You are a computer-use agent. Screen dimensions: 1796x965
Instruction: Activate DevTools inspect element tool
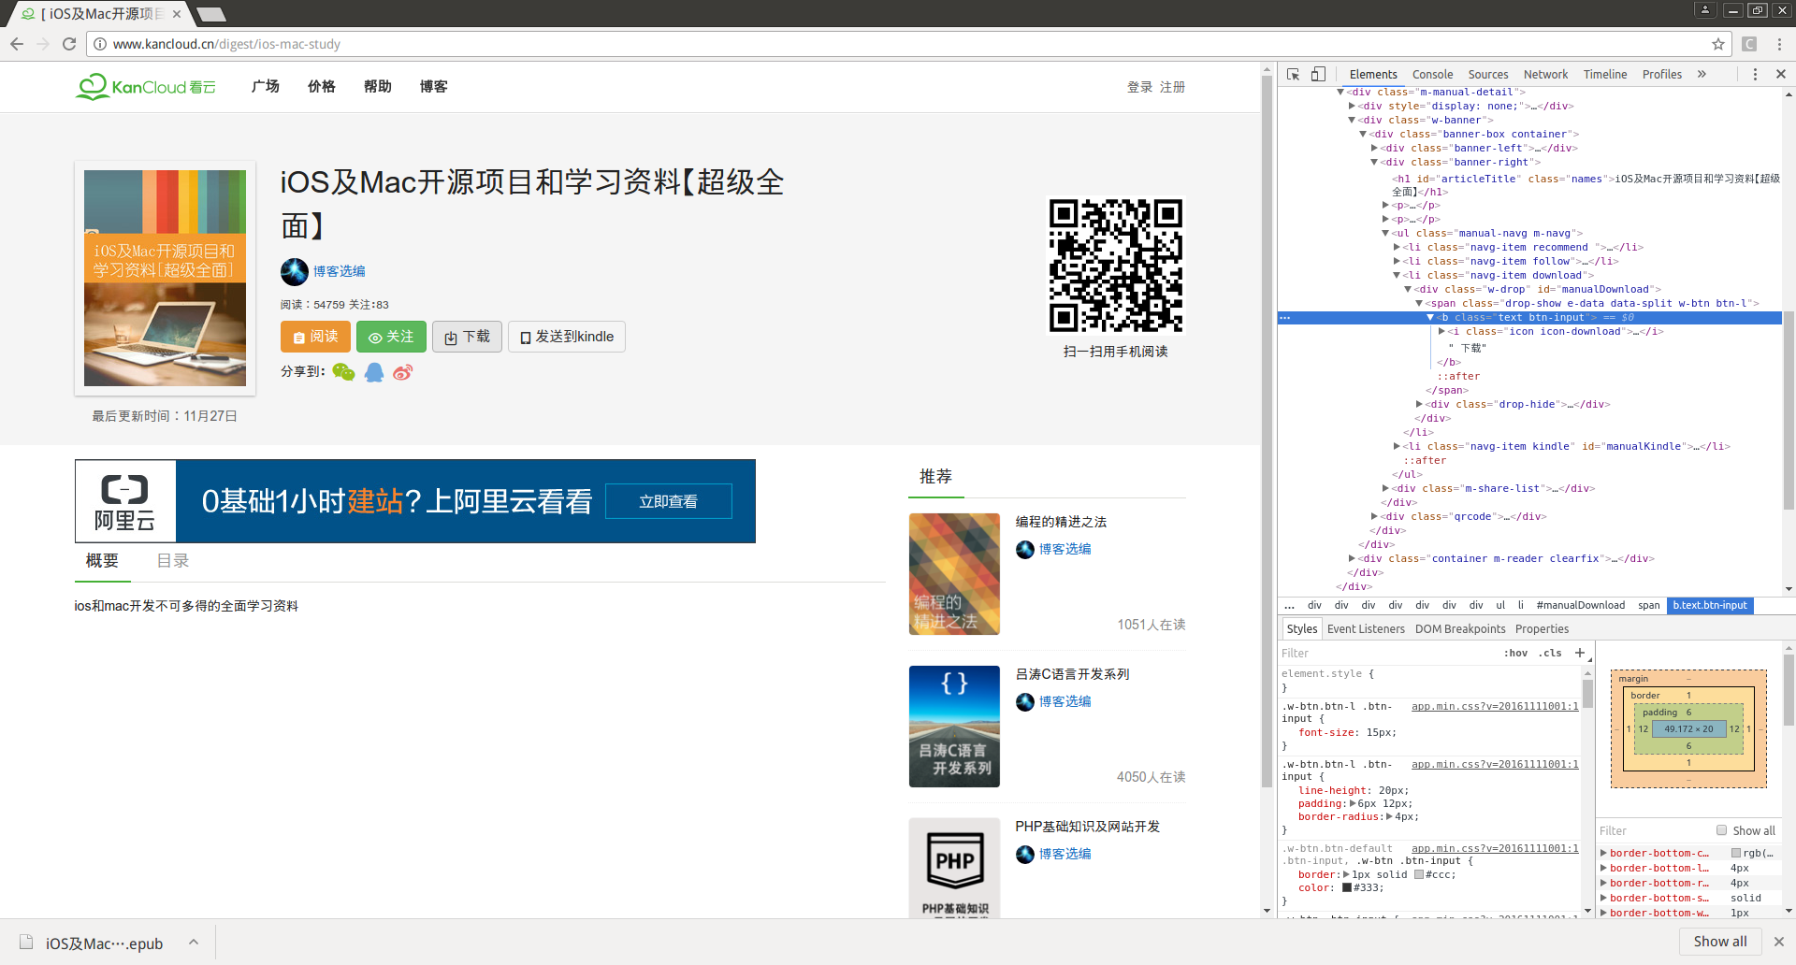coord(1293,74)
